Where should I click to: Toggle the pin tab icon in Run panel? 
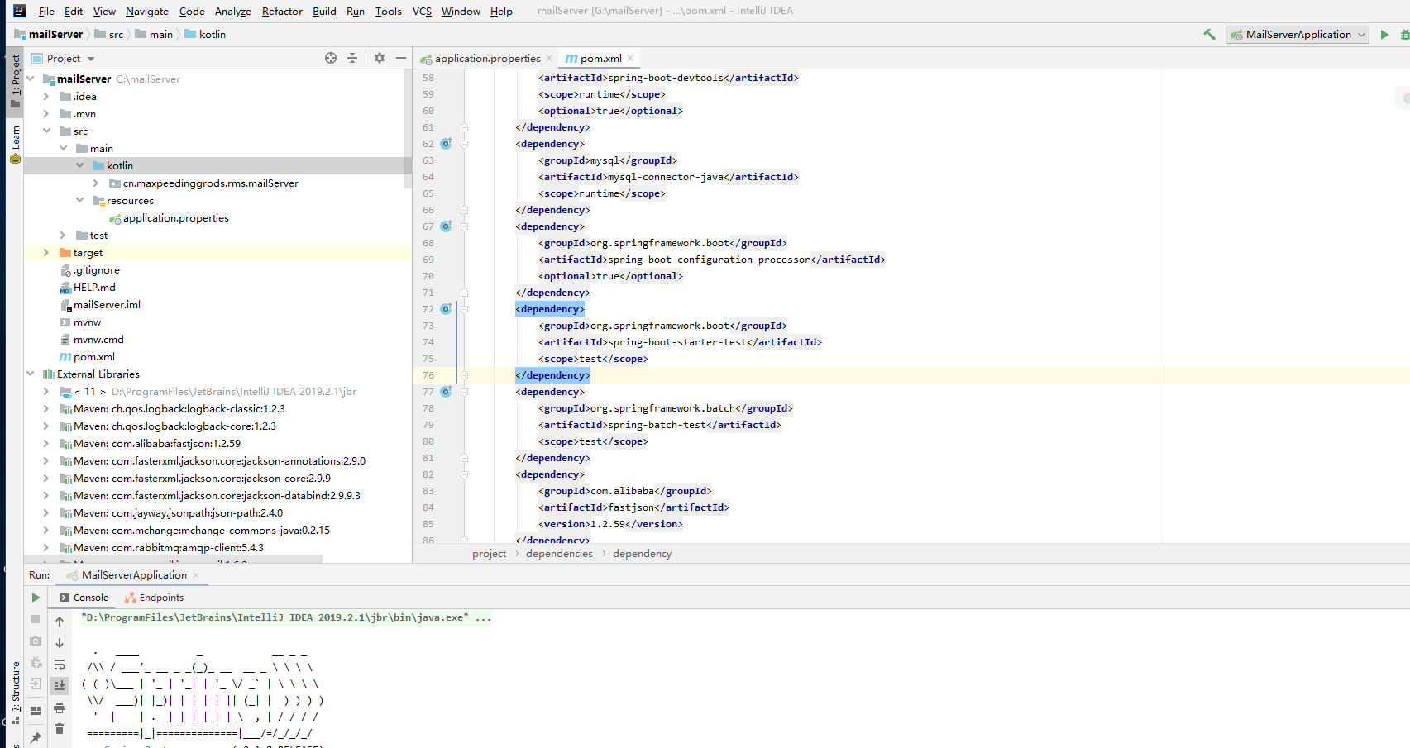click(36, 737)
